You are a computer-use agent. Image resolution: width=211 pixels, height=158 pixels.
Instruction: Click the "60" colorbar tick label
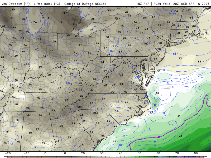coord(158,153)
